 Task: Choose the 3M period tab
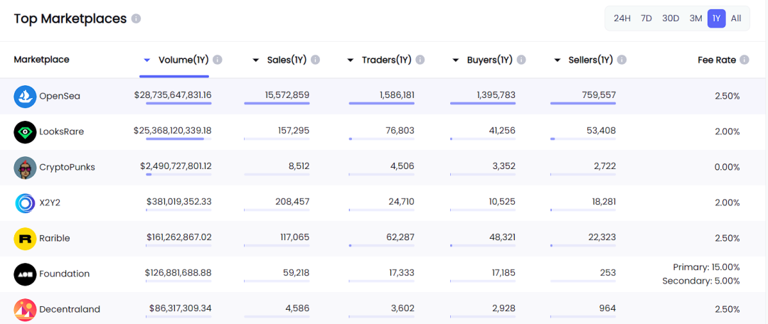(695, 18)
